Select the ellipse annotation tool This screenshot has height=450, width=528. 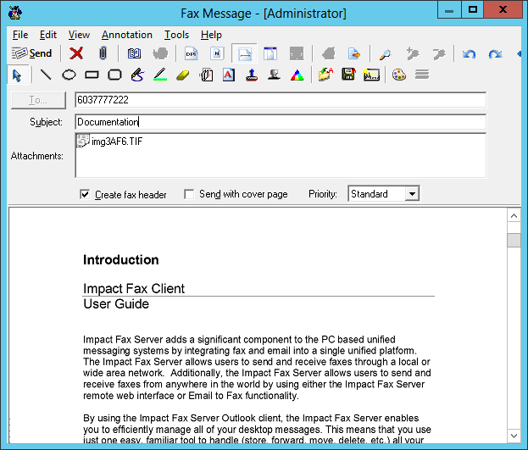(69, 75)
